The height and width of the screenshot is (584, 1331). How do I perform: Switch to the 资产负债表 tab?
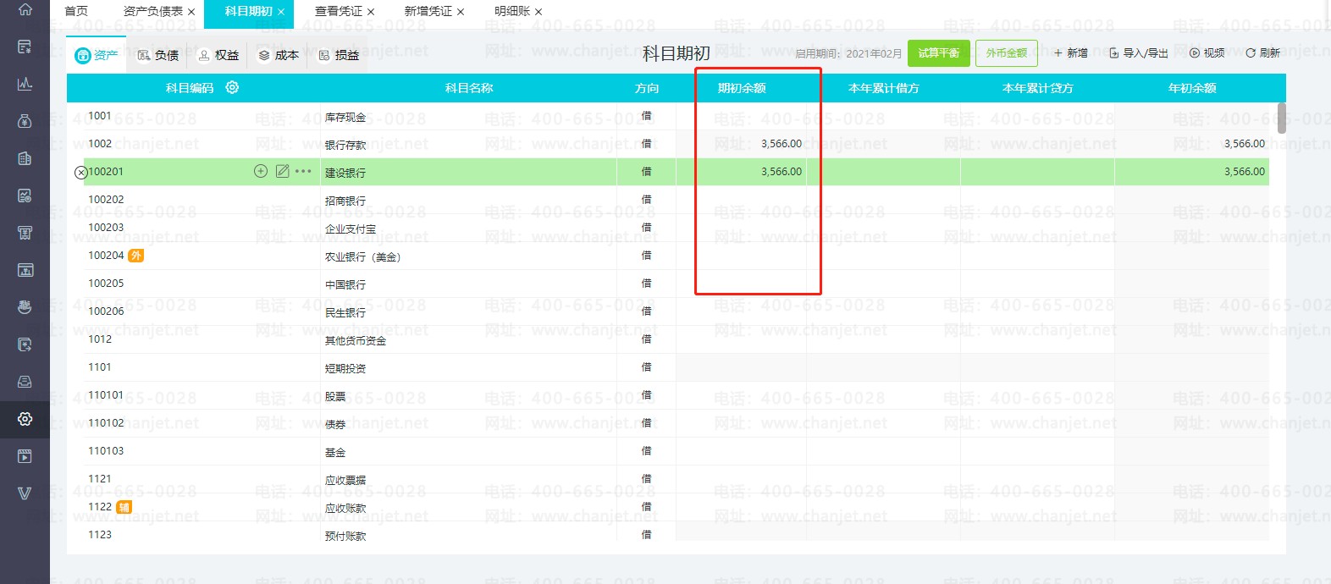tap(153, 11)
